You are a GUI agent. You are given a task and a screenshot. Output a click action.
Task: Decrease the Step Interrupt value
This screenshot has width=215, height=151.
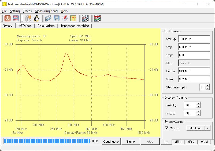point(207,89)
